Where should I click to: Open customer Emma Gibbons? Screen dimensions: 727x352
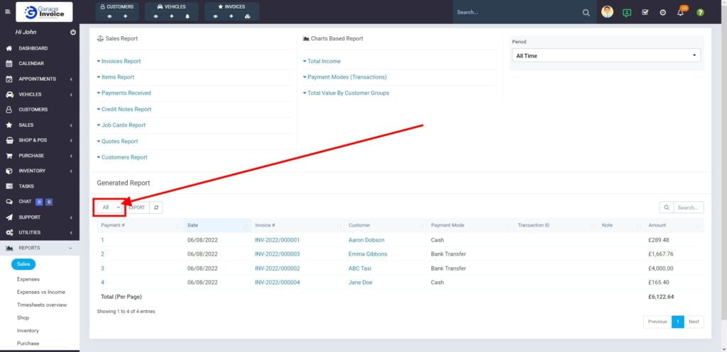pyautogui.click(x=368, y=254)
